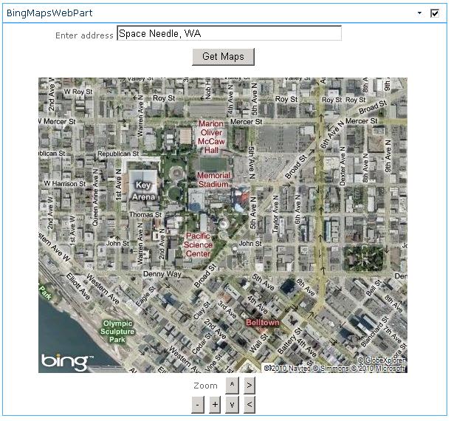Click the bing logo on the map

pos(68,362)
